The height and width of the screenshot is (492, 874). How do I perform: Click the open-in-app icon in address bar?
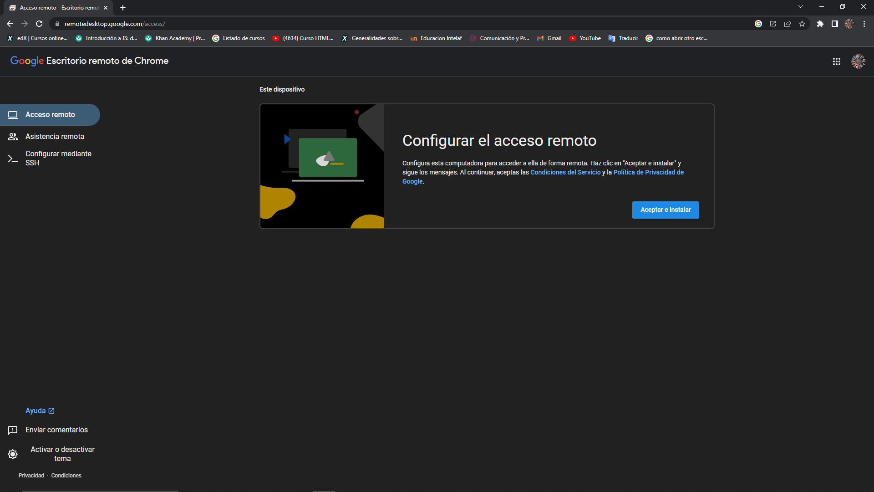pos(773,24)
